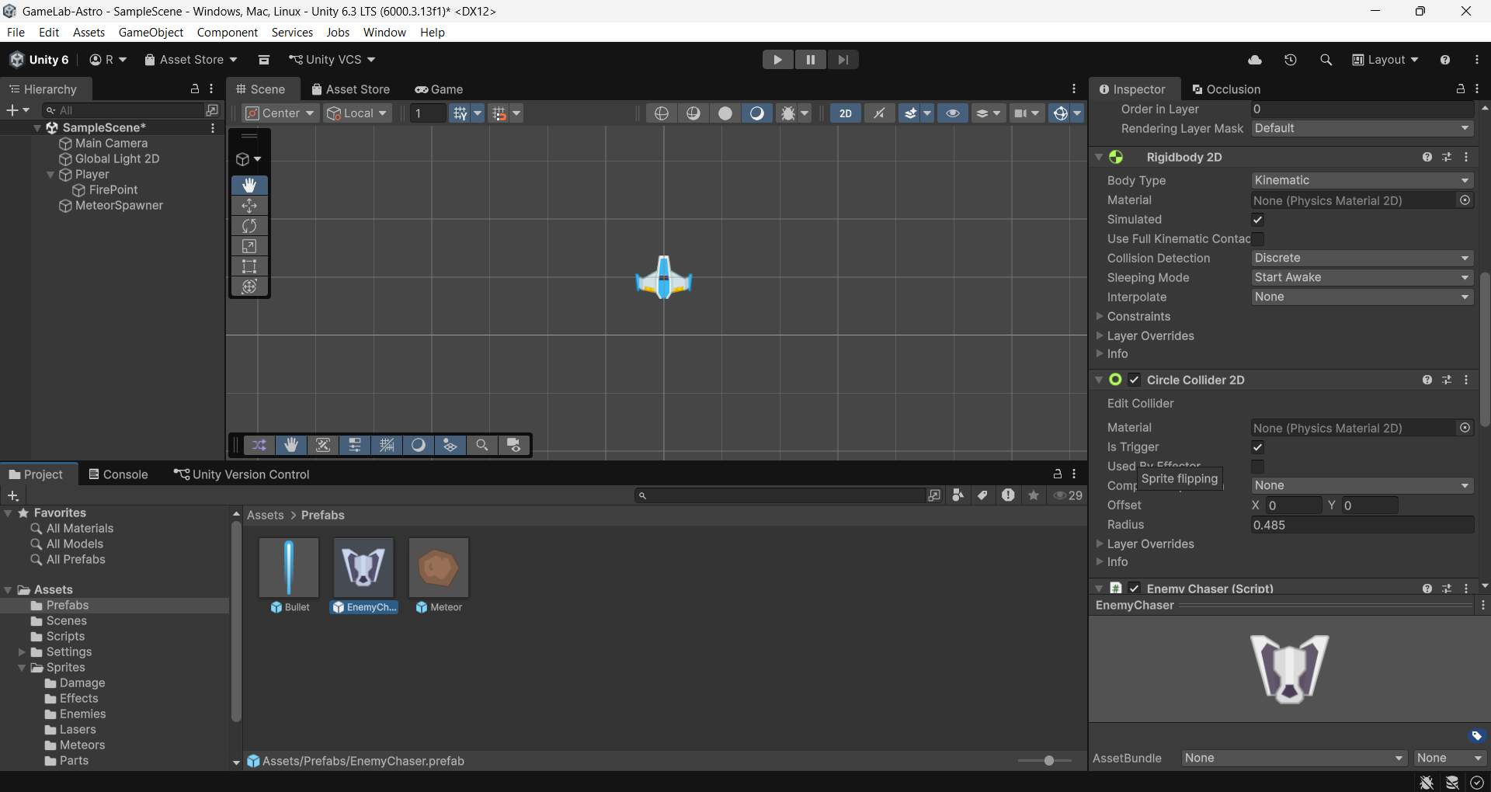Image resolution: width=1491 pixels, height=792 pixels.
Task: Select the Rotate tool
Action: [x=249, y=226]
